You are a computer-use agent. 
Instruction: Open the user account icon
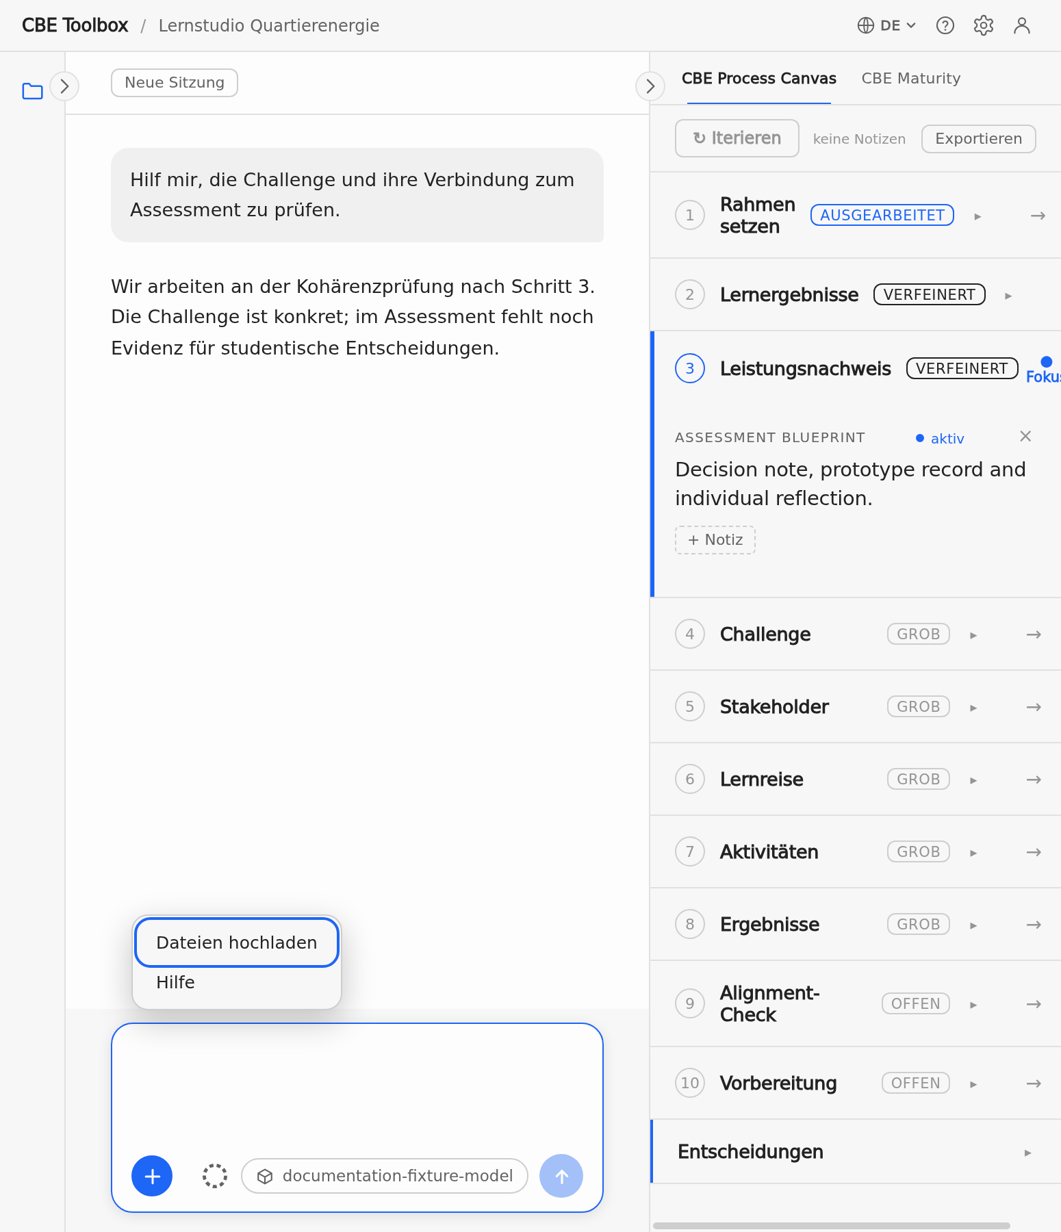[x=1022, y=25]
